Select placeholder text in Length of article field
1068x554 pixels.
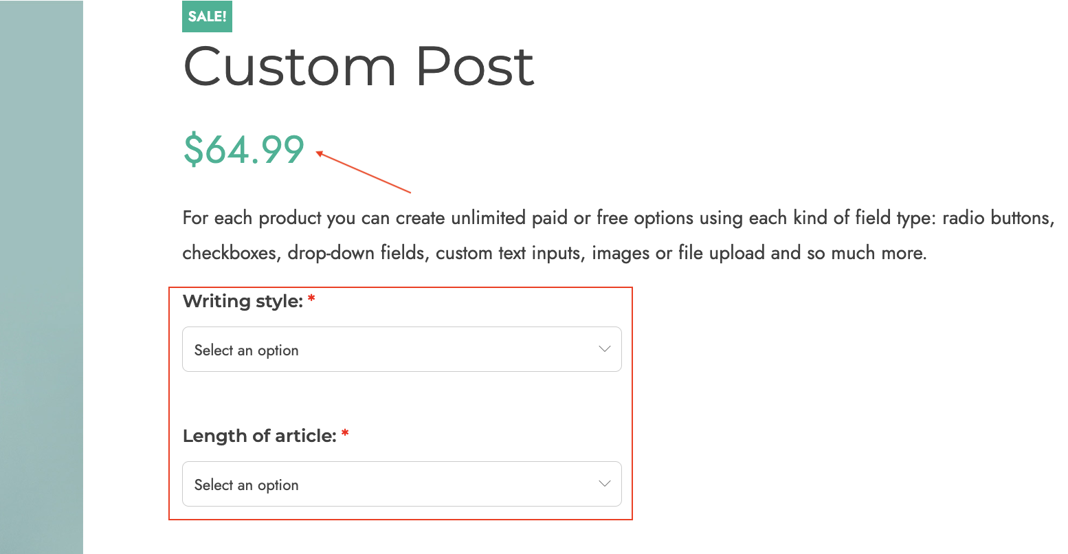point(246,485)
